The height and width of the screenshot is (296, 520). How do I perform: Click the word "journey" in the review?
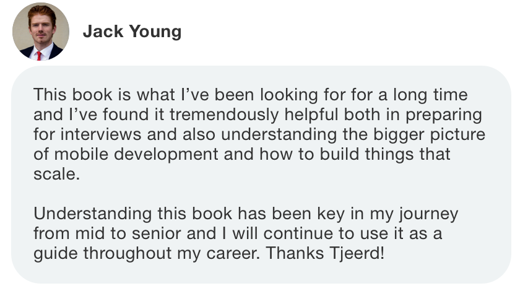[x=429, y=214]
